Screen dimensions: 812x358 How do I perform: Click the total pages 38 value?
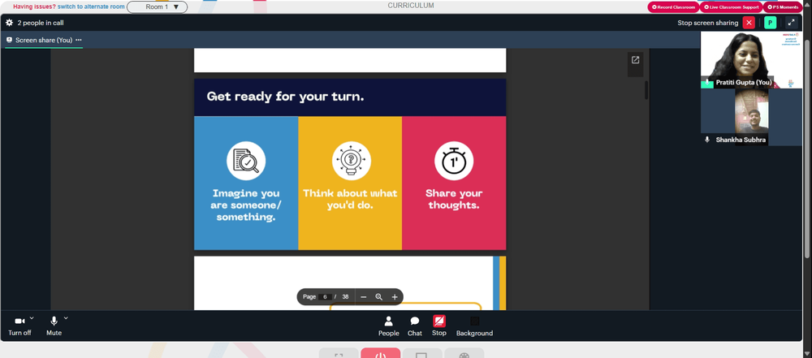[345, 297]
